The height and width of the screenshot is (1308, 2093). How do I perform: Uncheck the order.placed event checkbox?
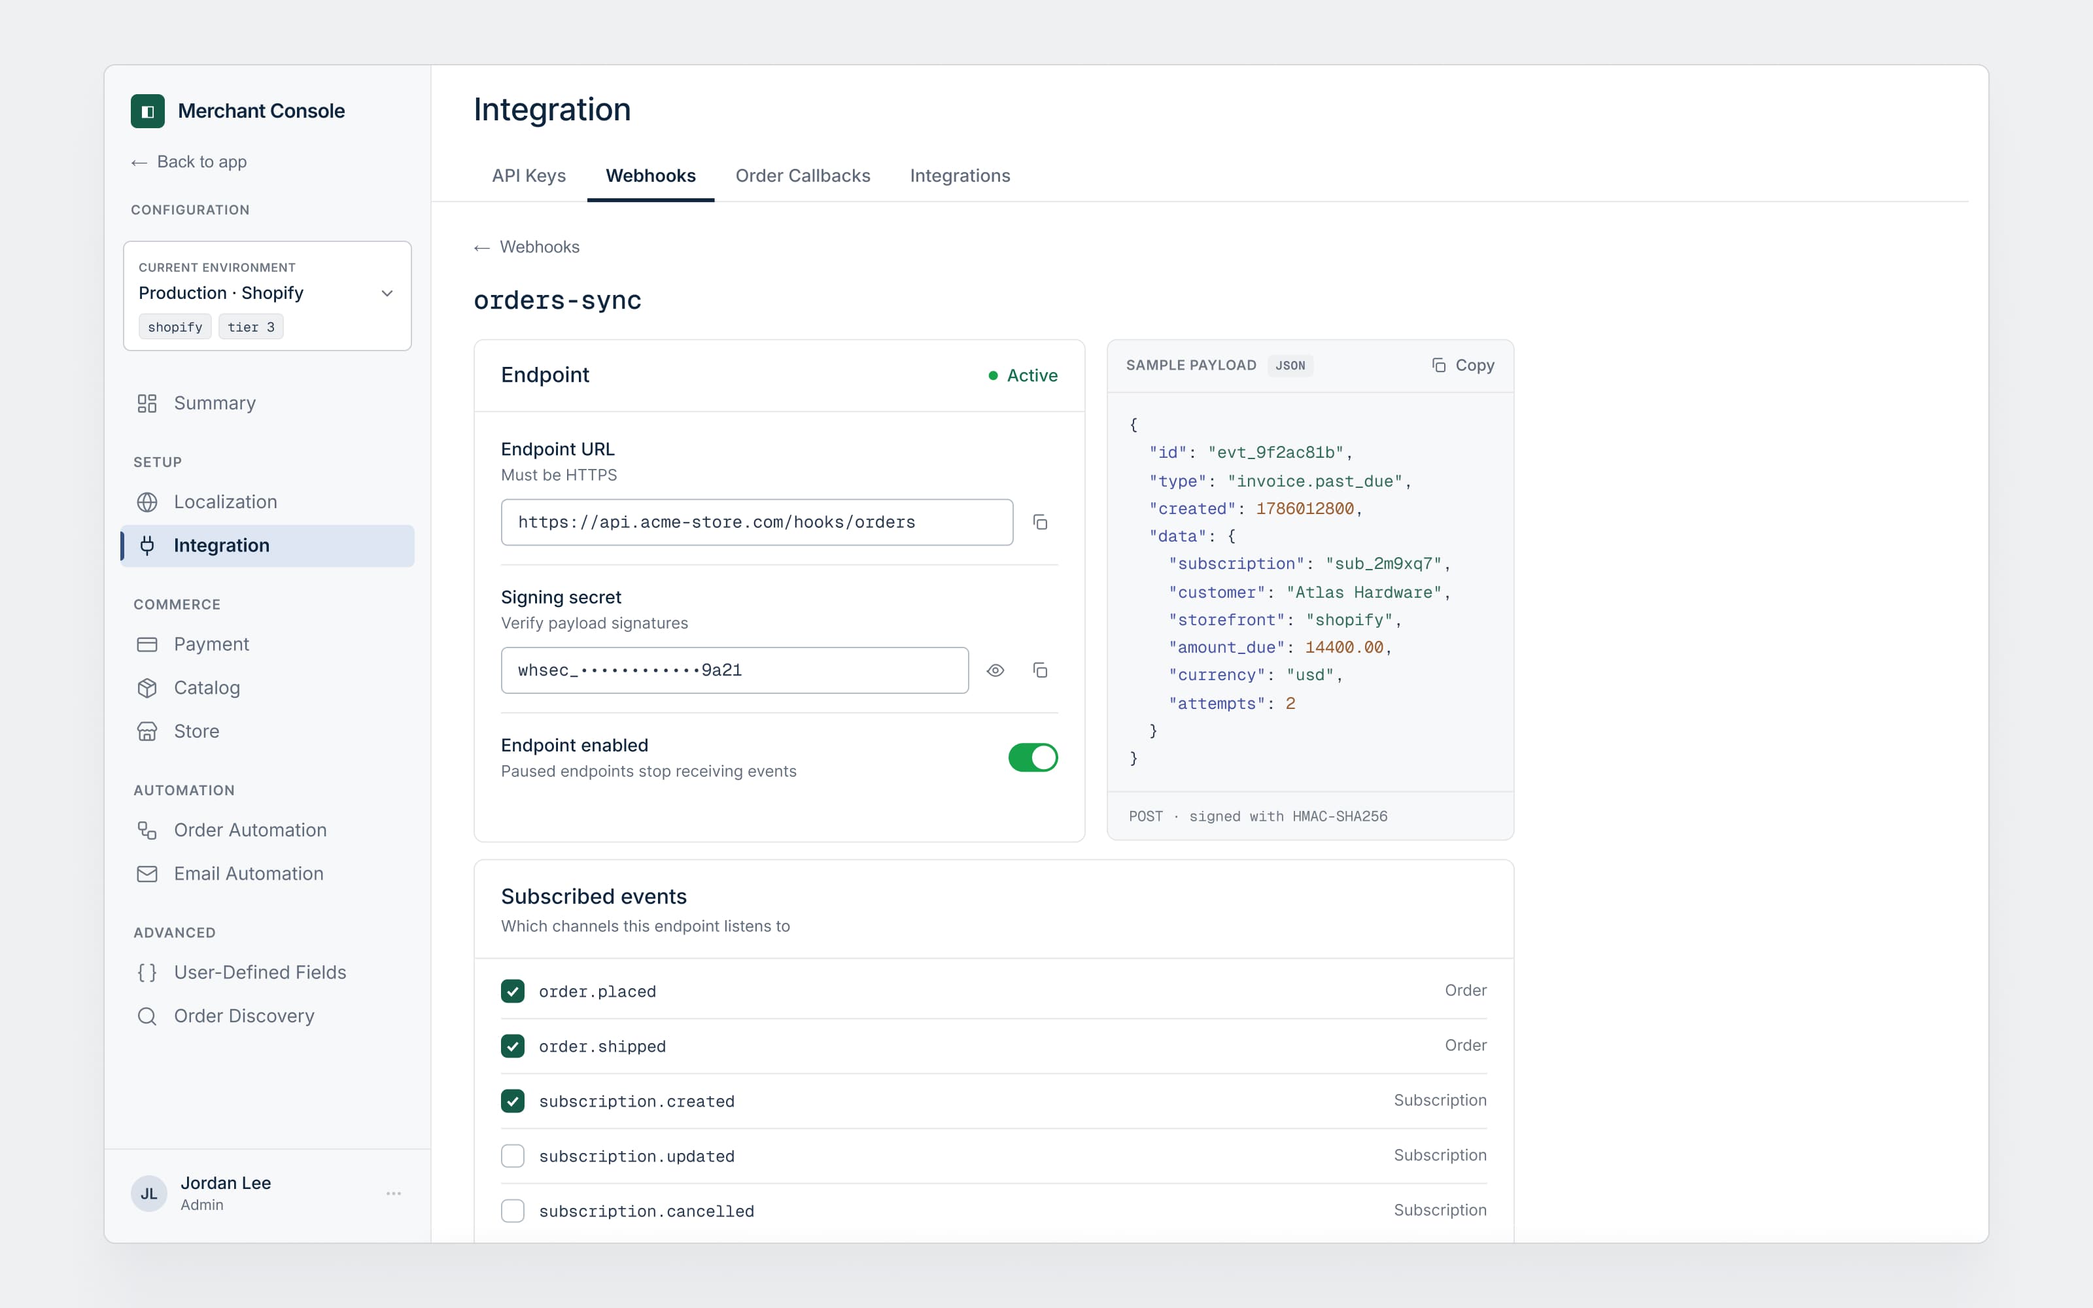point(513,991)
